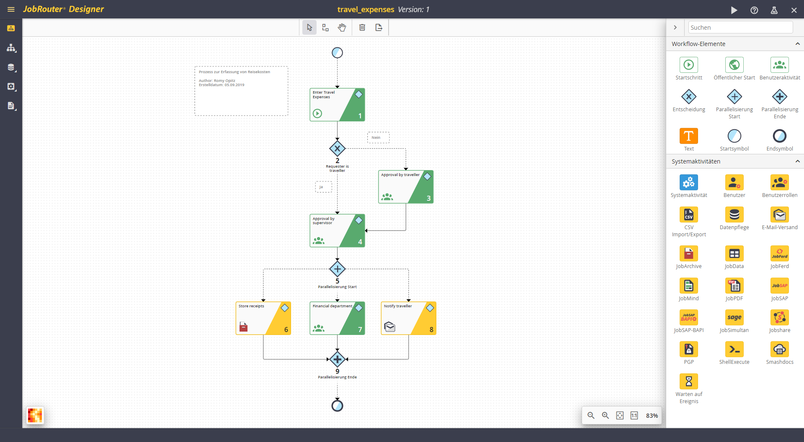The width and height of the screenshot is (804, 442).
Task: Click the Suchen search field
Action: 740,28
